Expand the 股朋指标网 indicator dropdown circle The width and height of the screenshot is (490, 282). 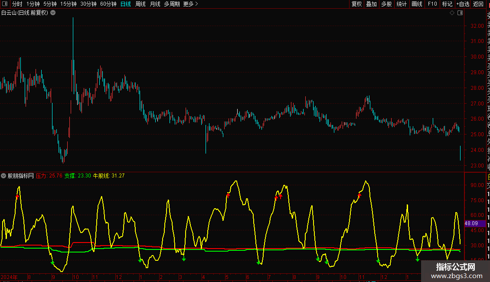(3, 176)
